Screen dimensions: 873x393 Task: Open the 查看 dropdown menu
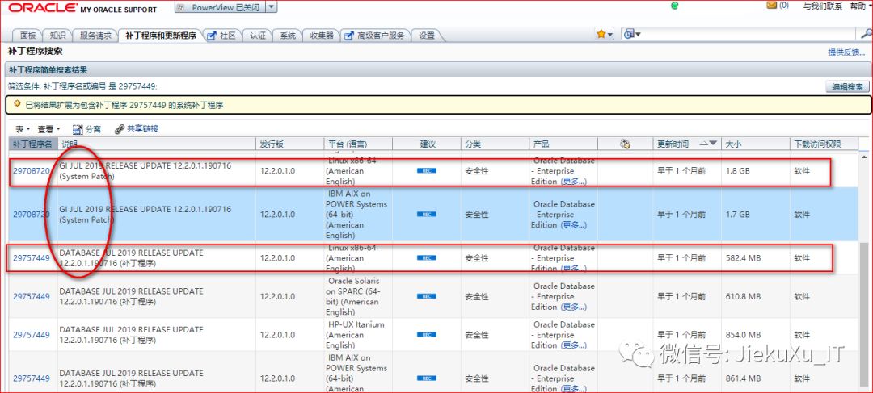pos(48,129)
